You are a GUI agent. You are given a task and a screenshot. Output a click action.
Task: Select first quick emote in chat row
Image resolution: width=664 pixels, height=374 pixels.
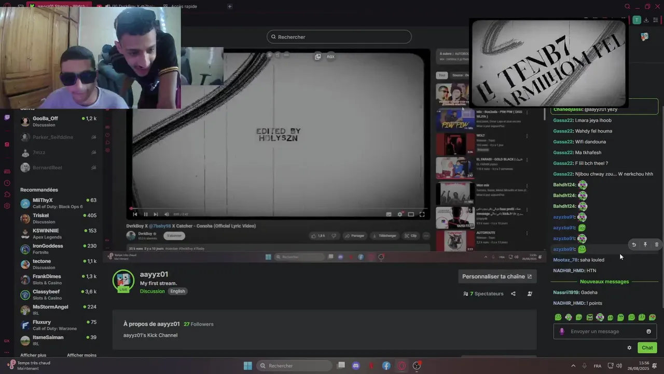(558, 317)
